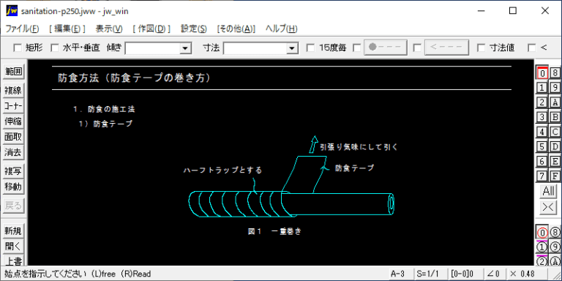Open the 設定(S) menu
Viewport: 562px width, 281px height.
pyautogui.click(x=194, y=29)
